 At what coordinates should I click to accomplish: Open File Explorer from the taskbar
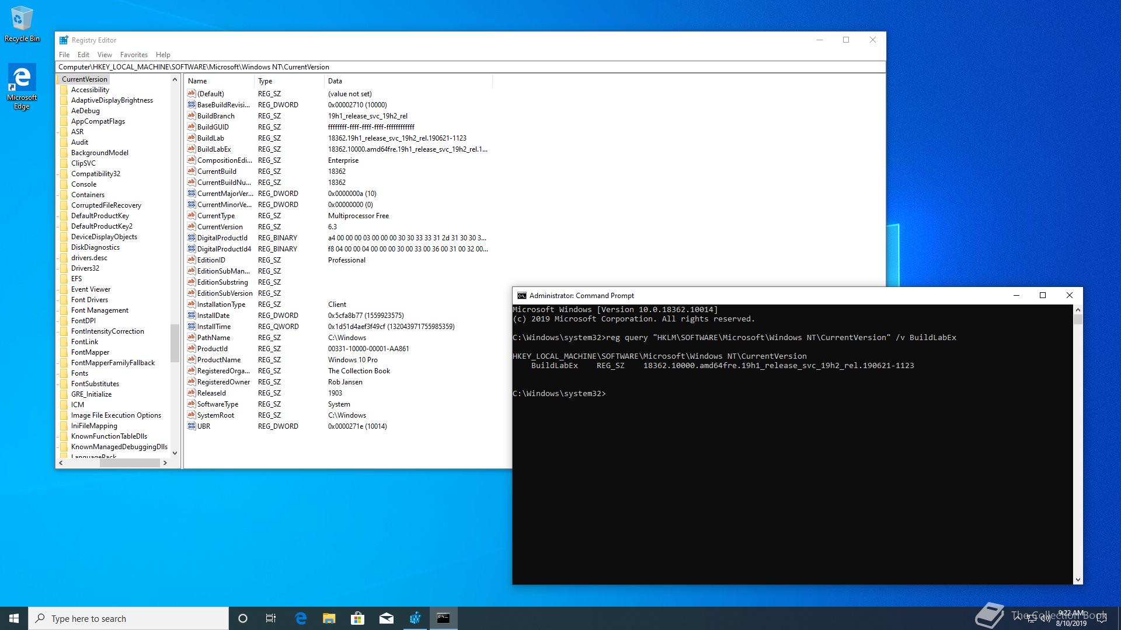click(x=329, y=618)
